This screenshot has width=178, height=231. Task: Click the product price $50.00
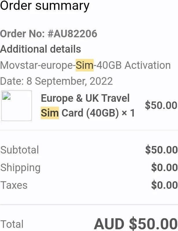pos(161,105)
